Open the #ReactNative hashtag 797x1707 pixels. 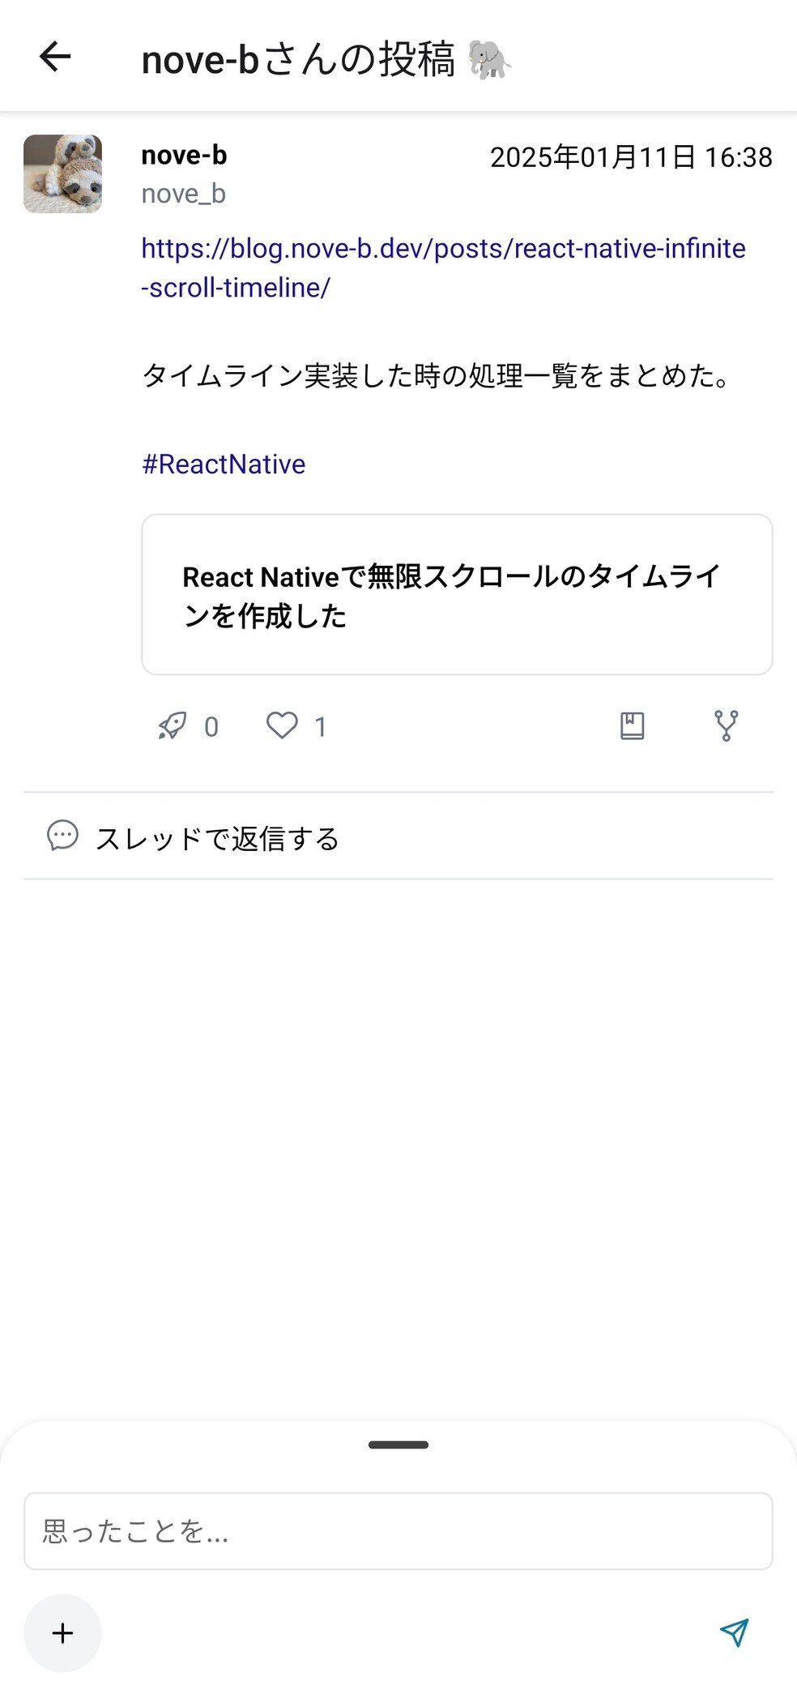pos(222,464)
